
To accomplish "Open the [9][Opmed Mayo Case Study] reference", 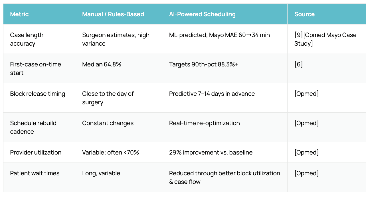I will pos(325,39).
